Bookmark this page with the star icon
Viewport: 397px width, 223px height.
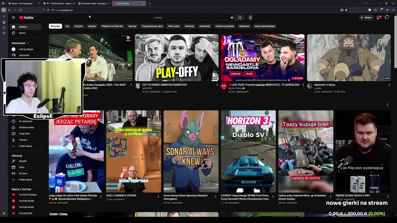(346, 10)
